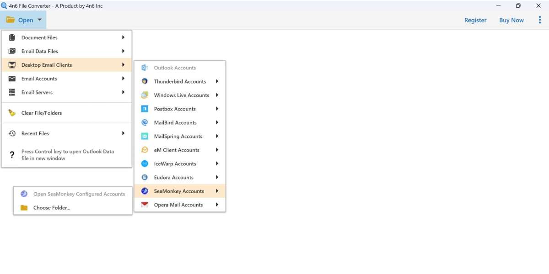Click the Recent Files history icon

point(12,133)
